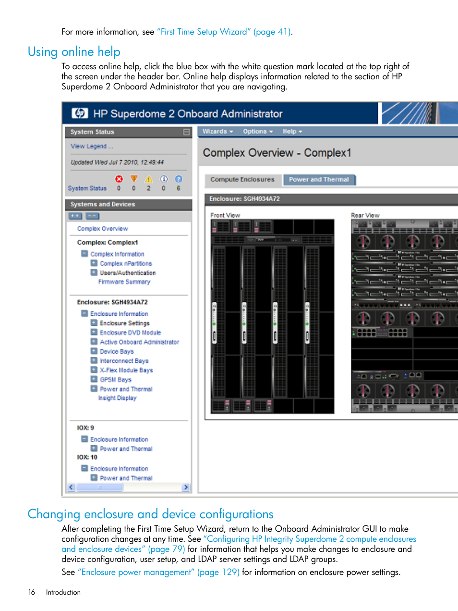Expand the Users/Authentication tree node

pyautogui.click(x=94, y=273)
